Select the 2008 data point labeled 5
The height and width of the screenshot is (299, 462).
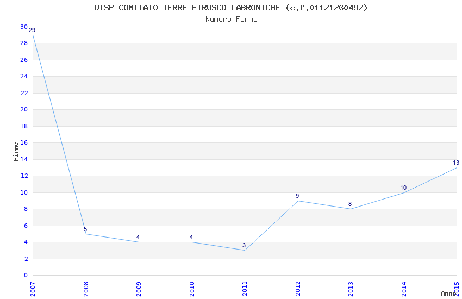pos(86,234)
